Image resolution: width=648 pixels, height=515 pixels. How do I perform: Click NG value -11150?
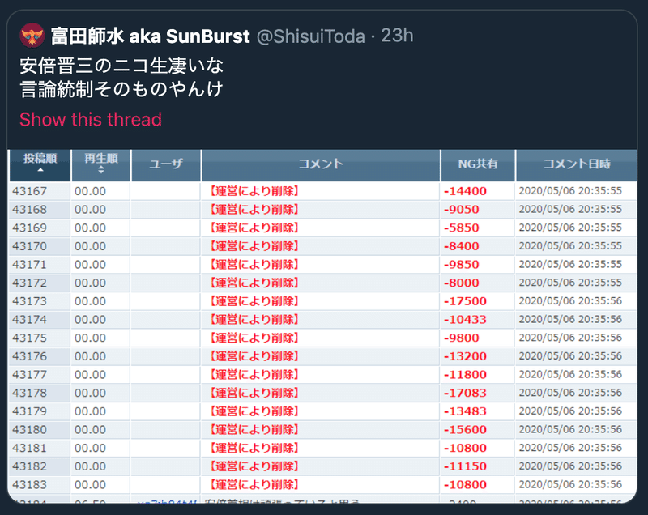tap(465, 466)
